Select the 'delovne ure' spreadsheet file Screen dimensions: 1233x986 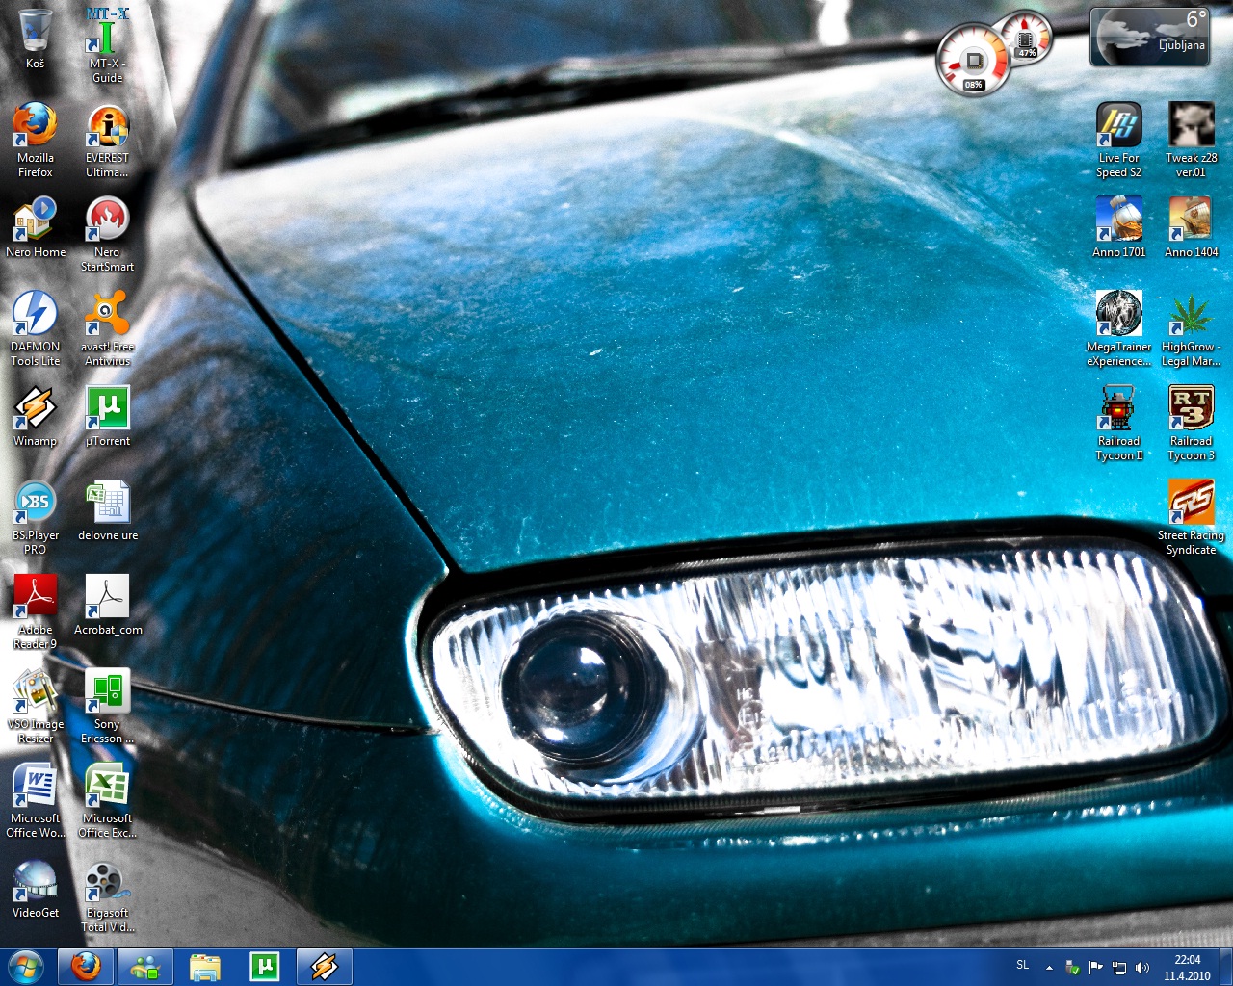107,511
